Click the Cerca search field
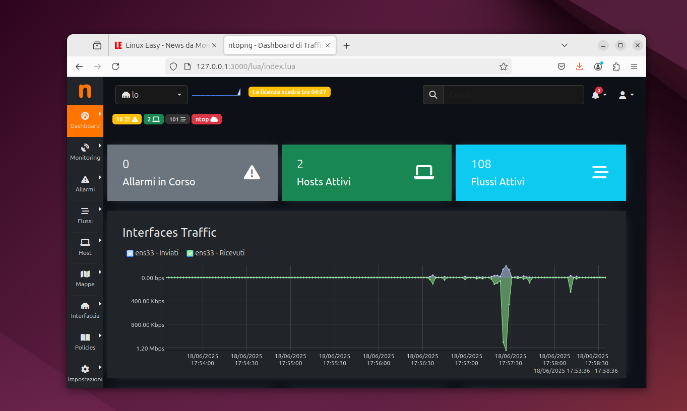This screenshot has height=411, width=687. pos(513,95)
